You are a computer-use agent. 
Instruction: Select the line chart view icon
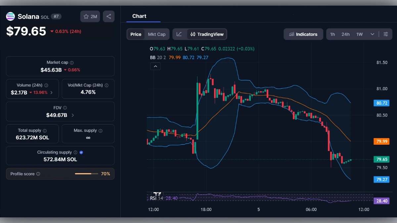click(x=179, y=34)
